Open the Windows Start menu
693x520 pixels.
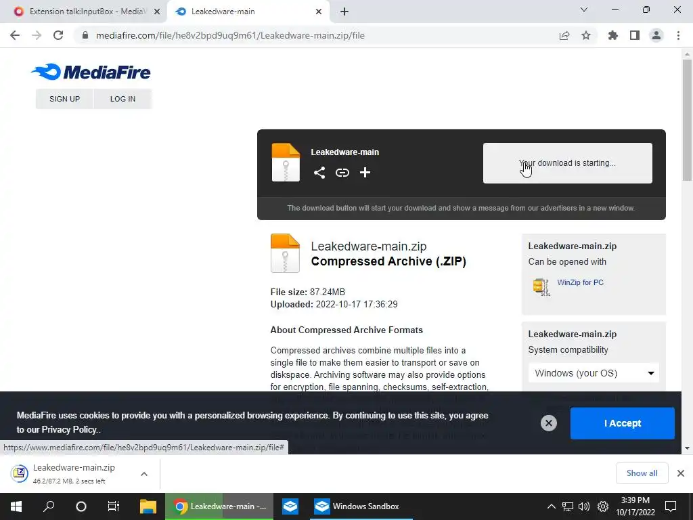[x=16, y=506]
